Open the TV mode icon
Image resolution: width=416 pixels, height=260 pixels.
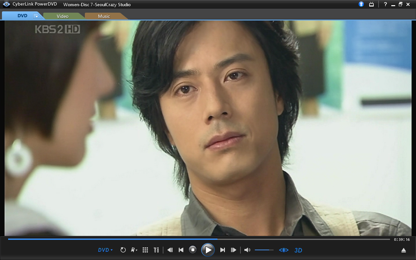[x=371, y=4]
